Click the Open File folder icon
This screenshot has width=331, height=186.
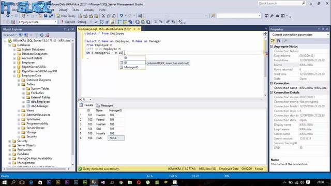40,16
